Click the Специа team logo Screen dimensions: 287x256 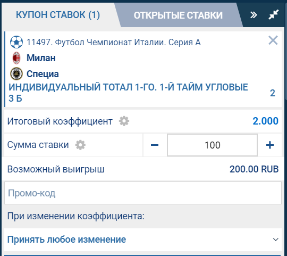coord(16,74)
